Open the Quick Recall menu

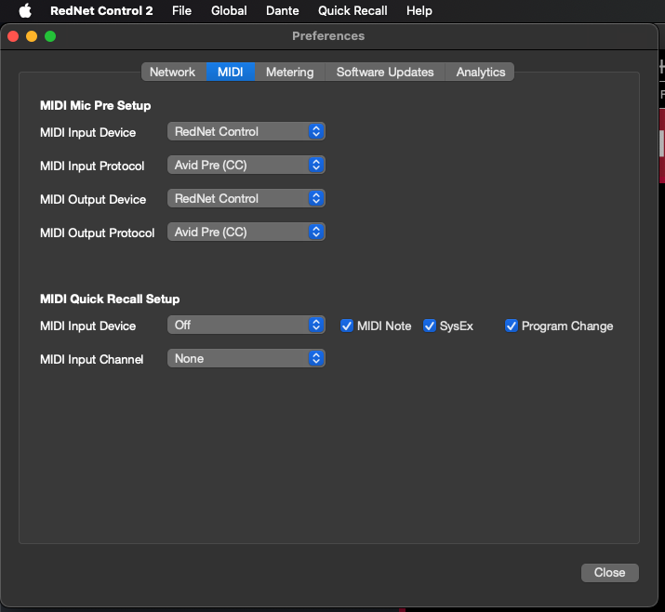[x=352, y=10]
